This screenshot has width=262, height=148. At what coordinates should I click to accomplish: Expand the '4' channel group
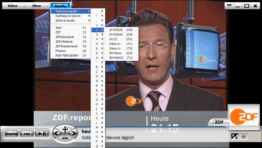[98, 39]
